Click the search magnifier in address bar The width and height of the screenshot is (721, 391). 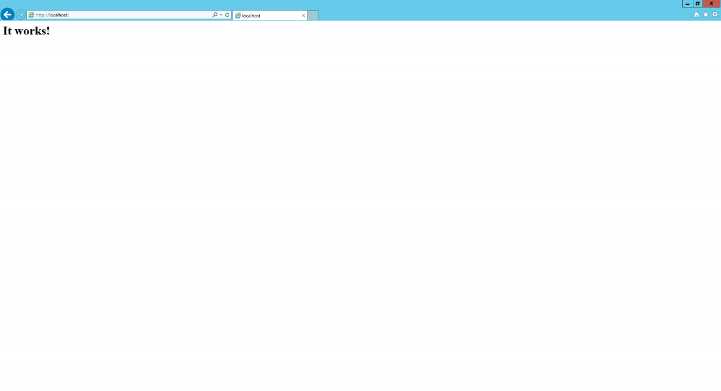(x=215, y=15)
